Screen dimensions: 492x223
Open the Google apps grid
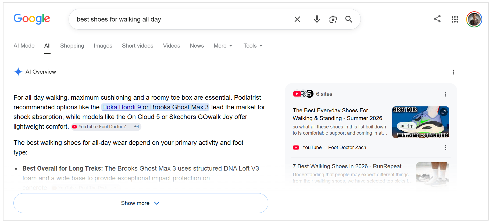455,19
